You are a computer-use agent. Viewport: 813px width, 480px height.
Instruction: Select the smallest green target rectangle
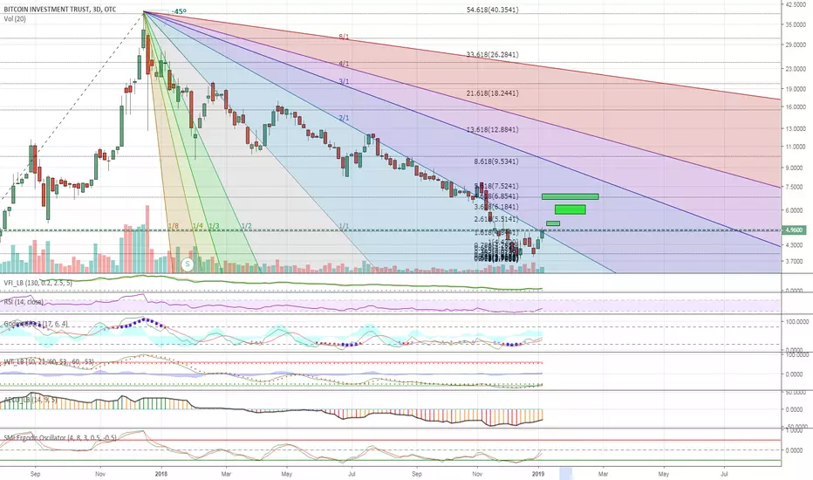[x=553, y=223]
